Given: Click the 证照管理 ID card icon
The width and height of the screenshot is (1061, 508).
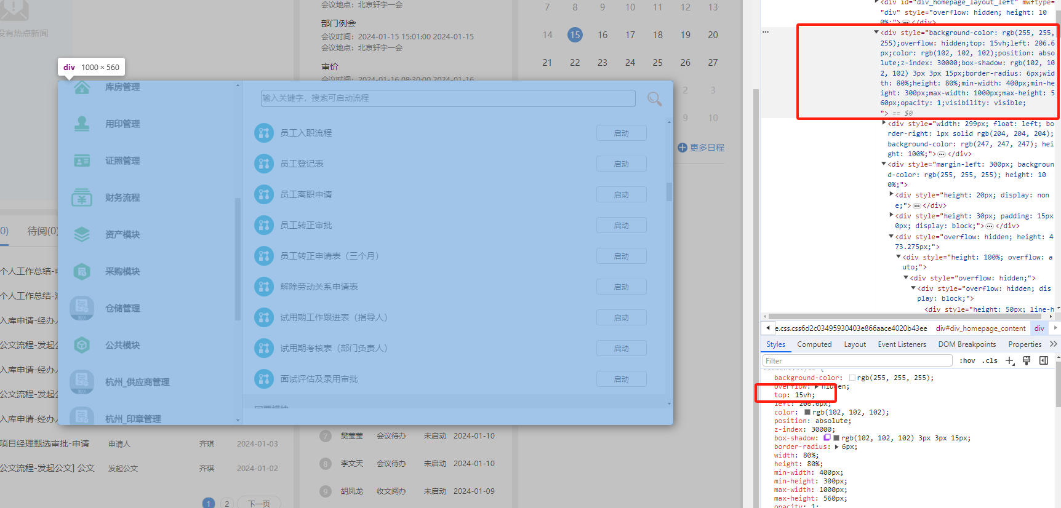Looking at the screenshot, I should click(x=82, y=161).
